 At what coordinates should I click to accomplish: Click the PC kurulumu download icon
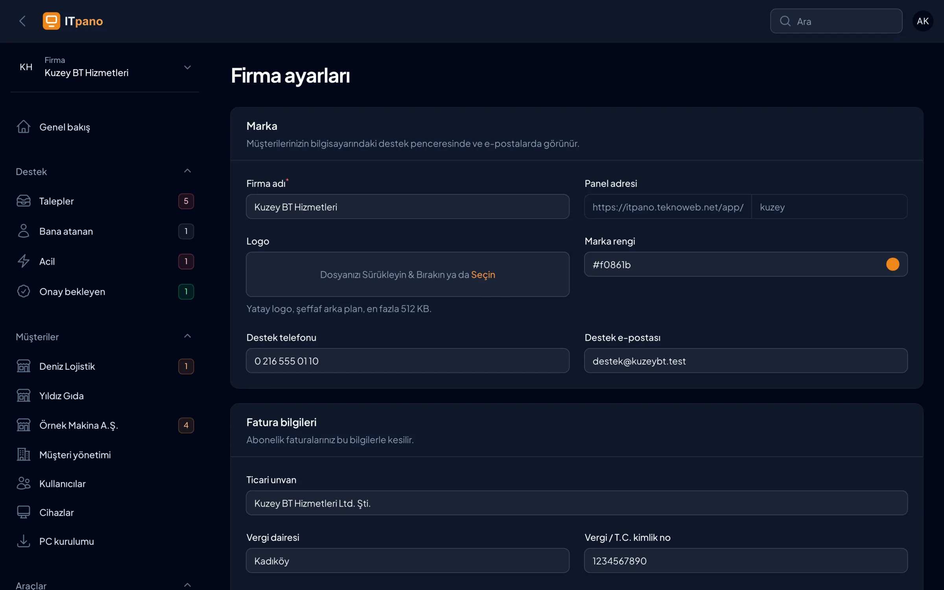coord(24,541)
